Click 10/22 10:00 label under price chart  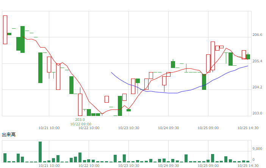tap(89, 128)
